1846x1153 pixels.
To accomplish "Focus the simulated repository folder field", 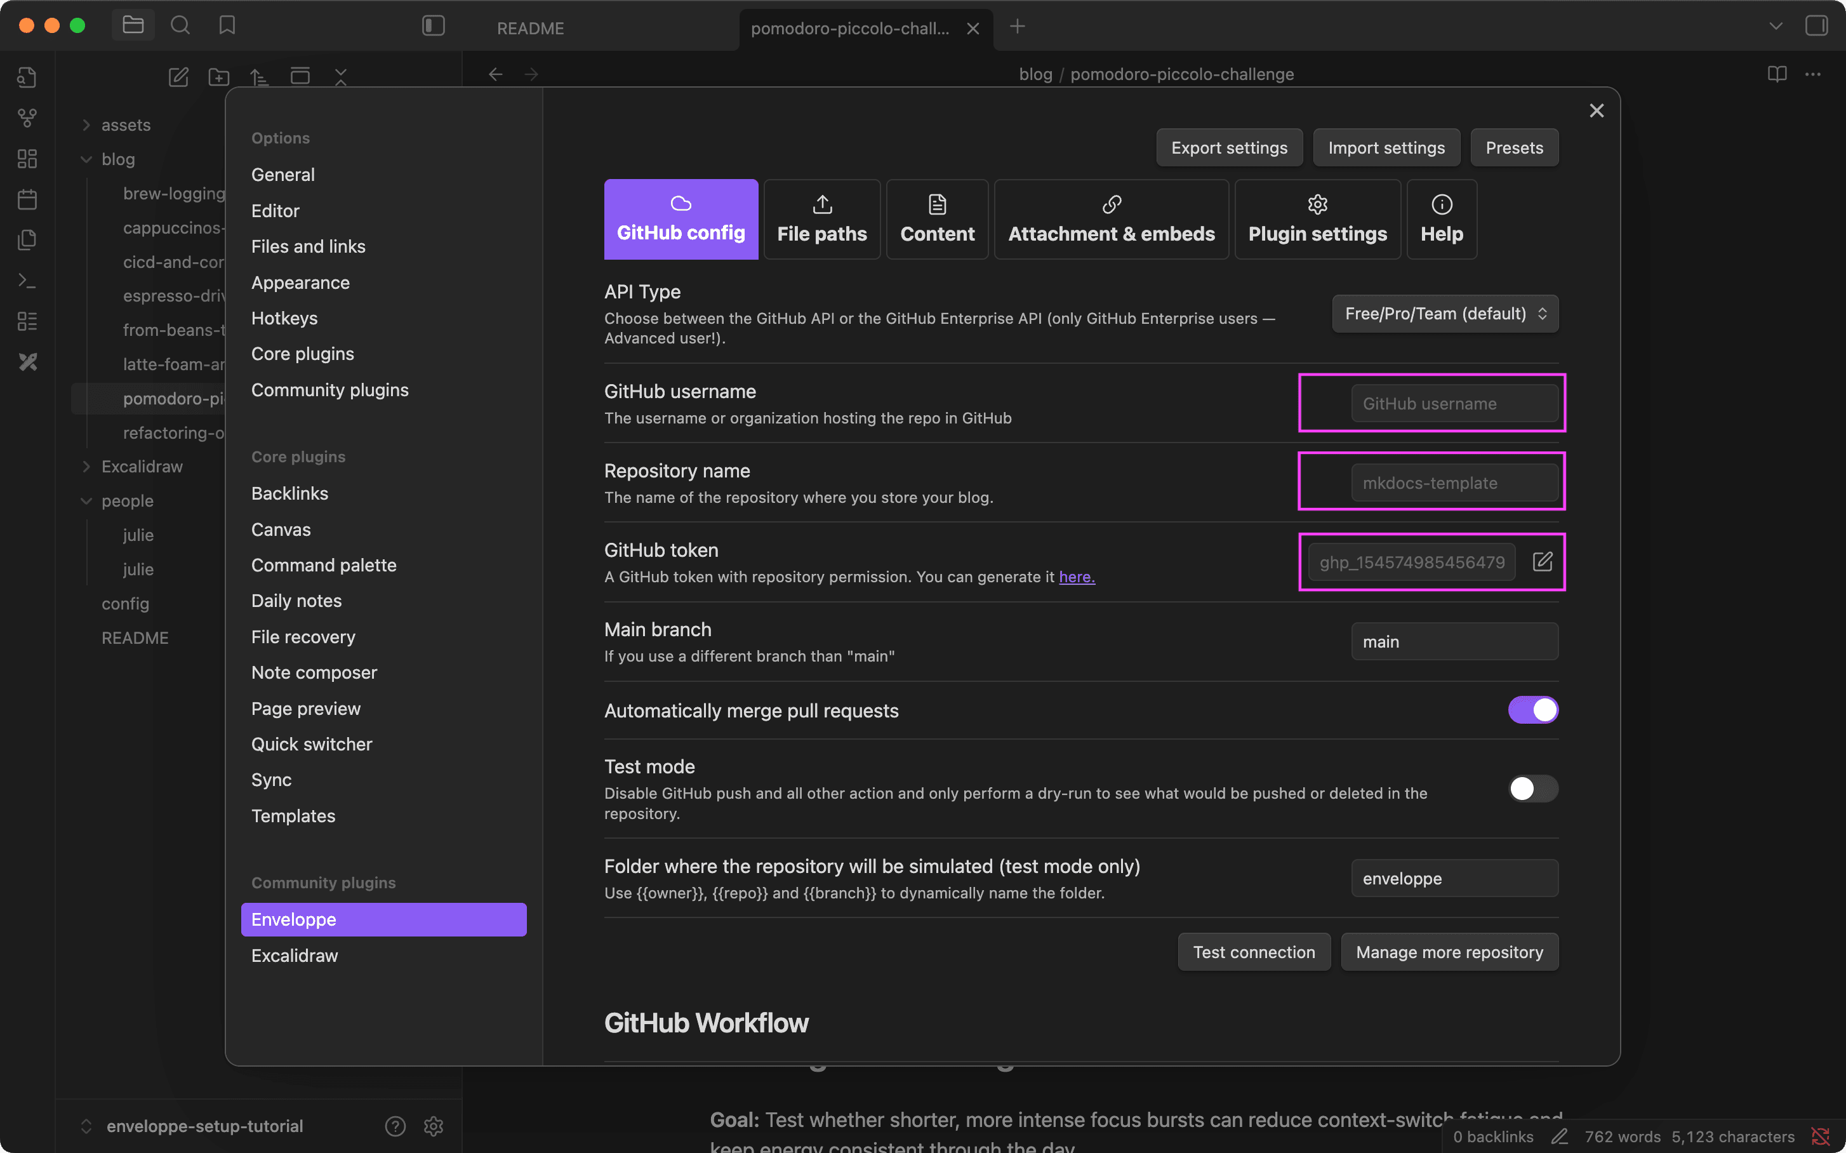I will click(1455, 879).
